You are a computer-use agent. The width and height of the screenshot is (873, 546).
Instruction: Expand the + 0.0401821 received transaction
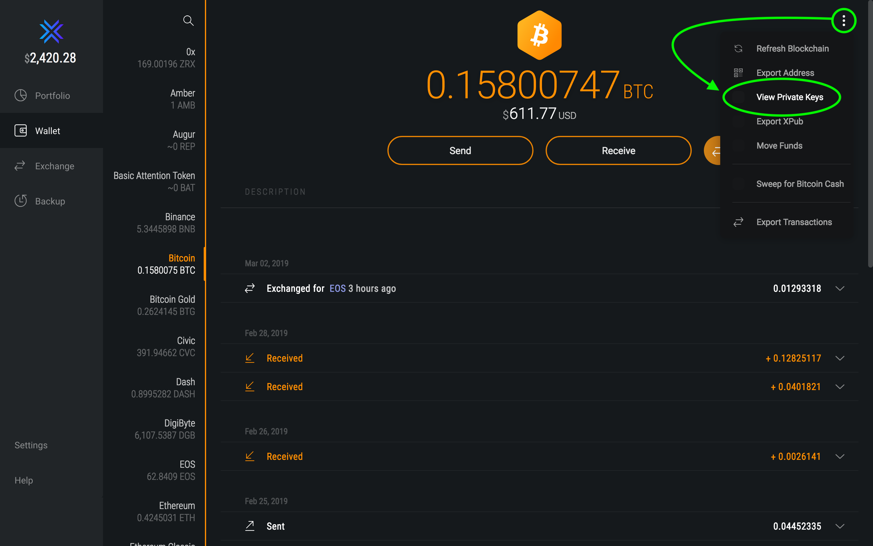[x=840, y=386]
